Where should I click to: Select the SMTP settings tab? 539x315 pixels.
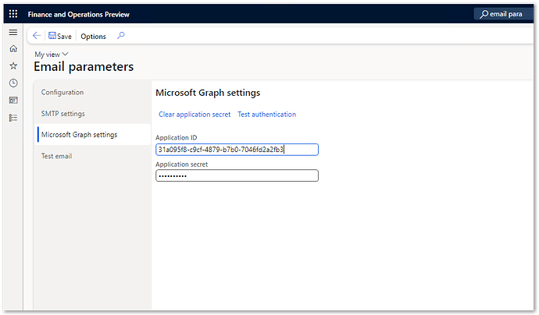coord(63,114)
